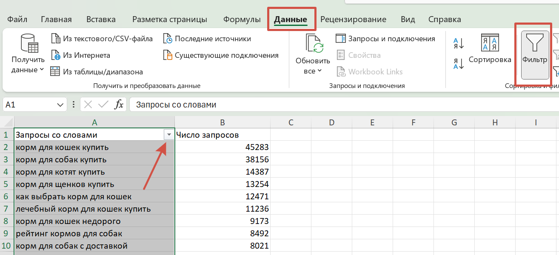Select column D header
This screenshot has height=255, width=559.
pyautogui.click(x=332, y=122)
